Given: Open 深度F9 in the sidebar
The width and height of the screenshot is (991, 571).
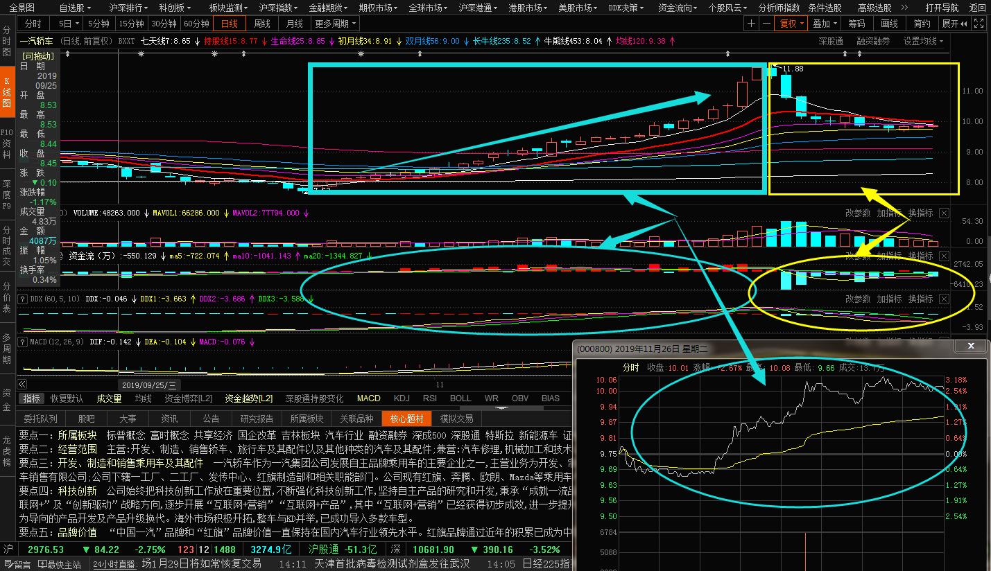Looking at the screenshot, I should (x=7, y=195).
